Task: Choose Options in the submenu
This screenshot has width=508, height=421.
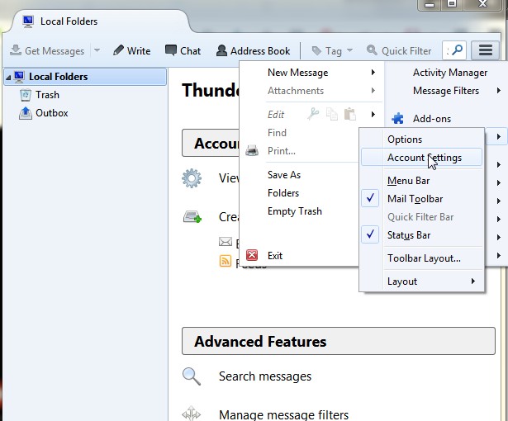Action: point(405,140)
